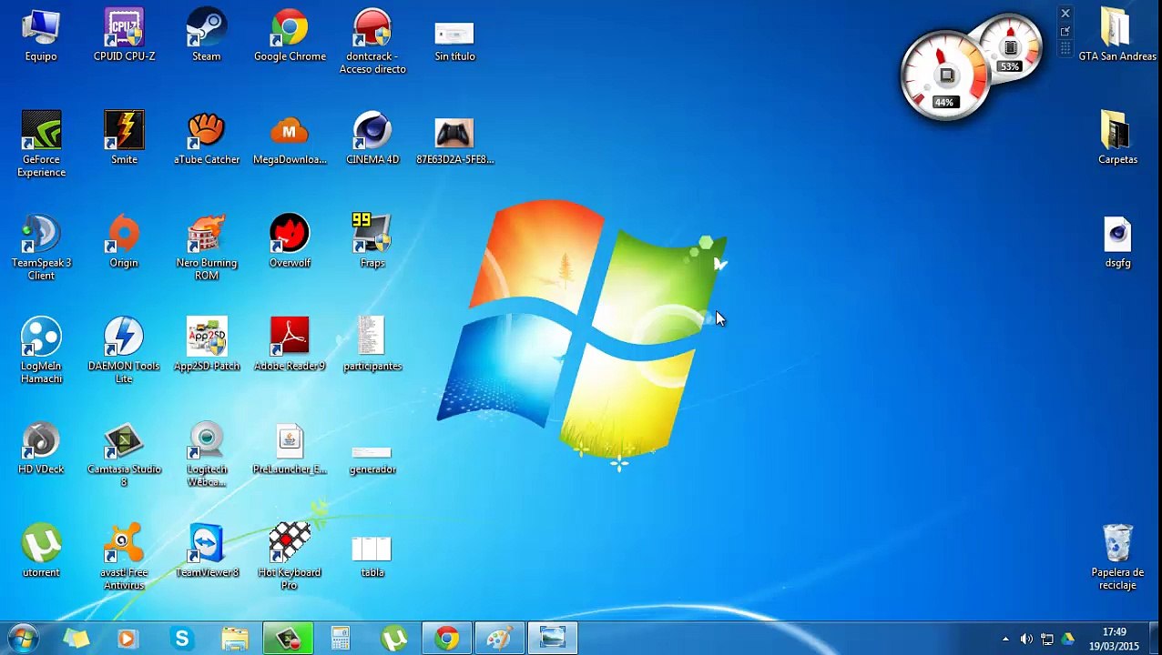Image resolution: width=1162 pixels, height=655 pixels.
Task: Open the Equipo desktop icon
Action: pos(41,36)
